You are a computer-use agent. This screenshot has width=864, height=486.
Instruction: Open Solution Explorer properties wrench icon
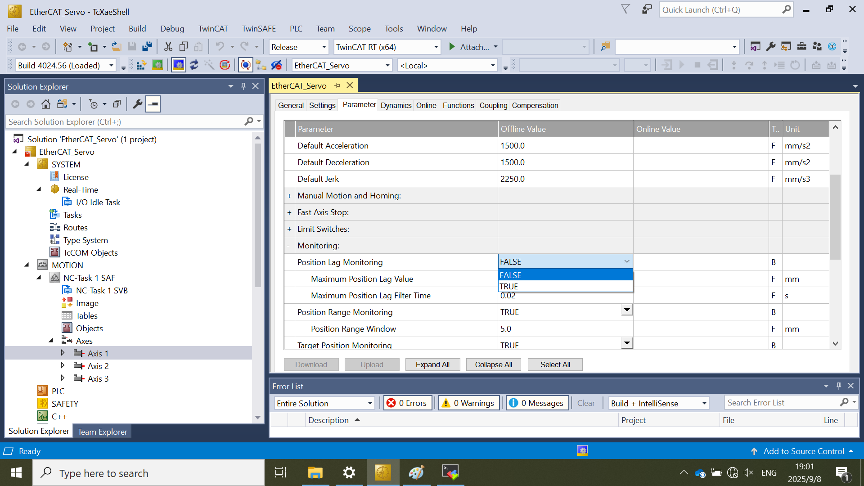point(138,104)
